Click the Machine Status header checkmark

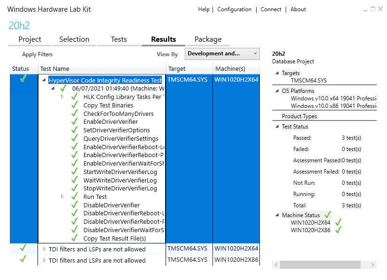pos(328,215)
